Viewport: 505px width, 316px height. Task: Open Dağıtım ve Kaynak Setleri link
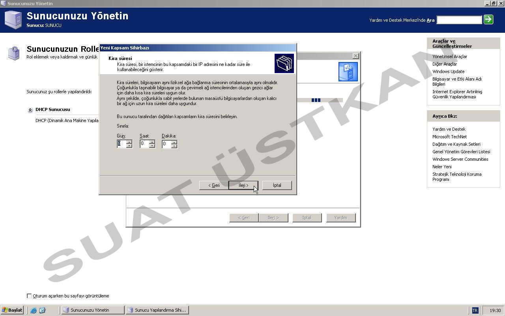click(x=456, y=144)
